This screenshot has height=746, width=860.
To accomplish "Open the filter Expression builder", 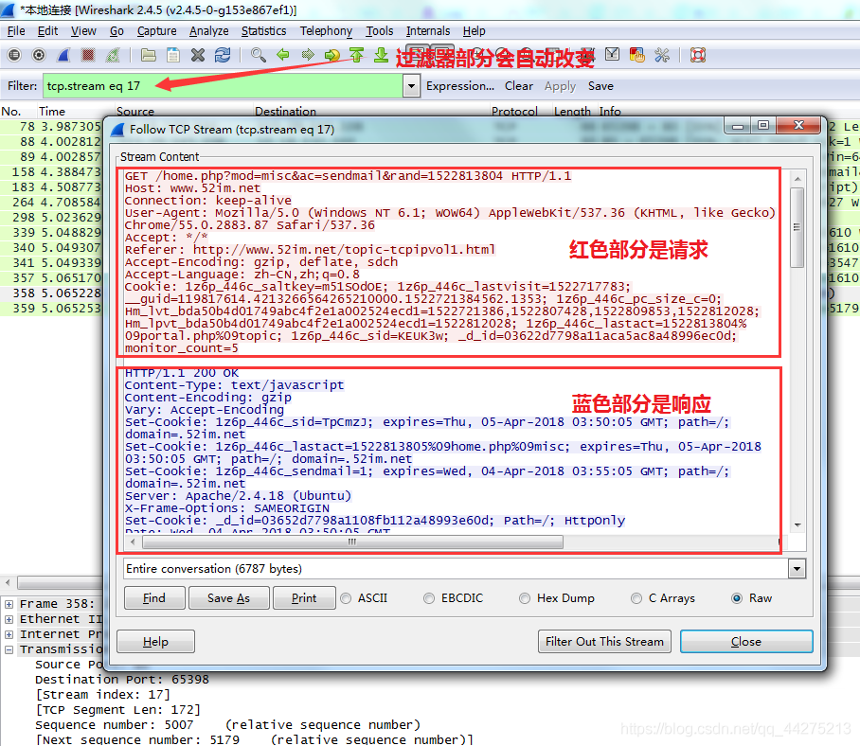I will [x=460, y=86].
